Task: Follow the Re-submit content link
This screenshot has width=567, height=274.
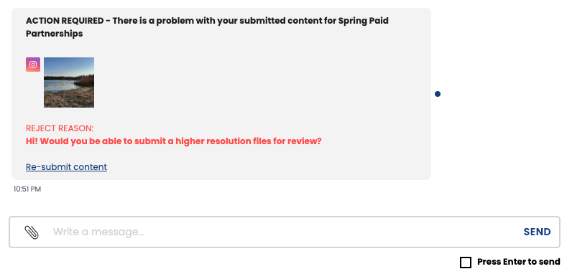Action: click(x=67, y=167)
